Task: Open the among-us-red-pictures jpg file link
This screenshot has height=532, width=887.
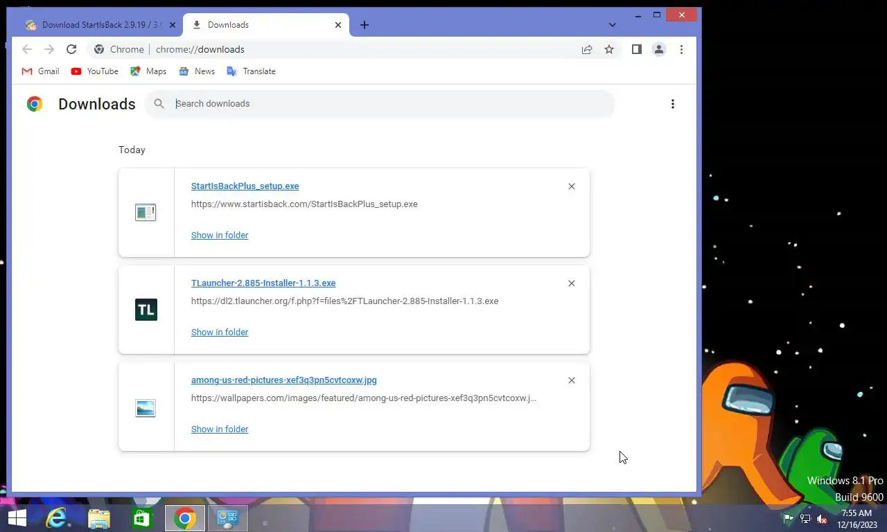Action: tap(284, 380)
